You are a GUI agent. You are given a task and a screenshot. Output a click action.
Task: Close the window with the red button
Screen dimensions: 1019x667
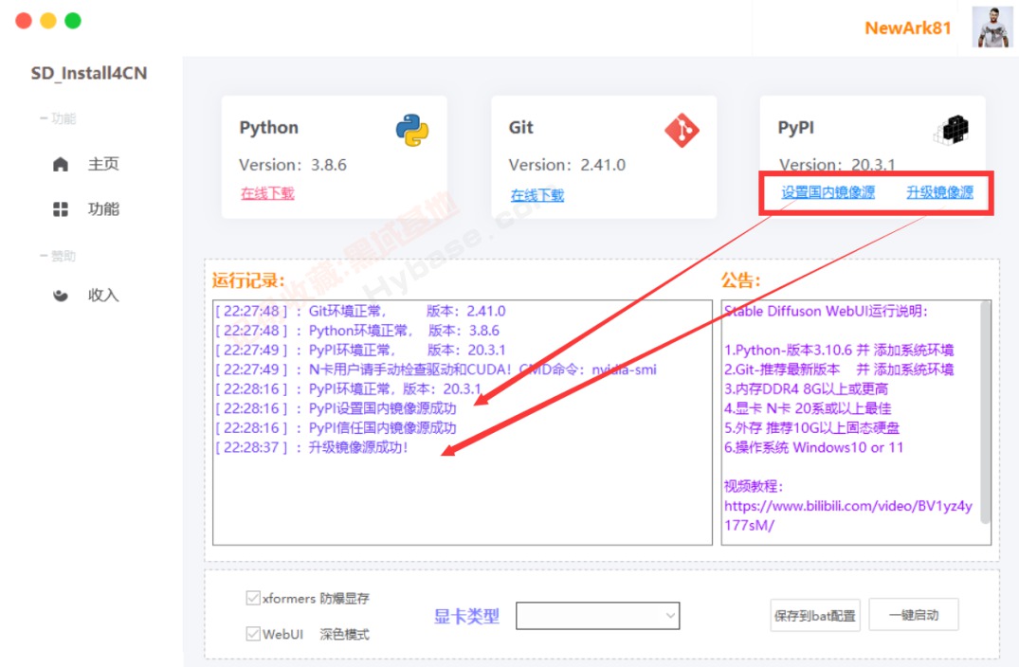click(24, 21)
